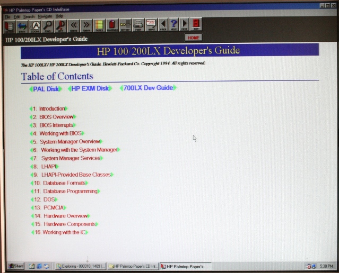Click the Bookmark toolbar icon
Image resolution: width=339 pixels, height=273 pixels.
(112, 25)
